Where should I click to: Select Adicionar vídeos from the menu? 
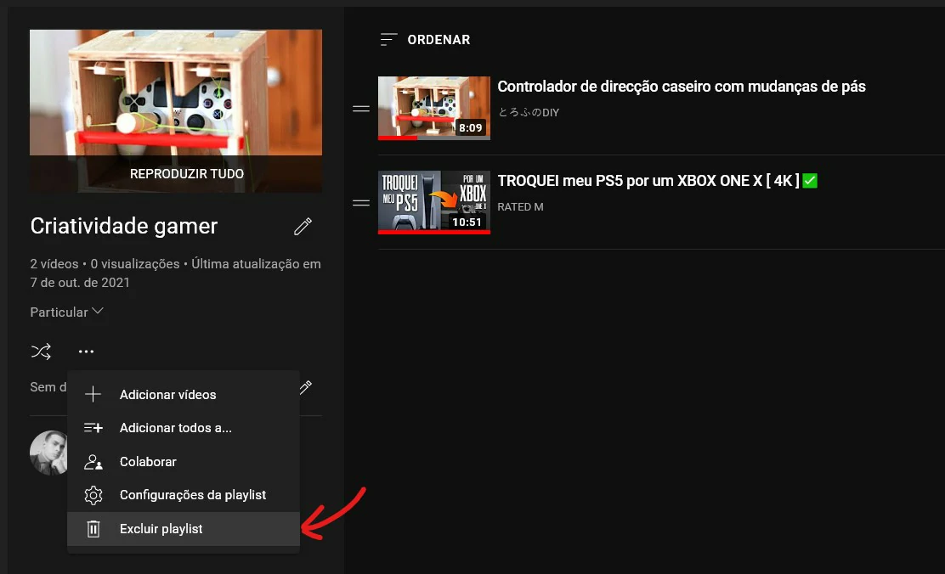click(x=184, y=395)
